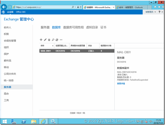Click Office 365 in blue header

tap(21, 12)
